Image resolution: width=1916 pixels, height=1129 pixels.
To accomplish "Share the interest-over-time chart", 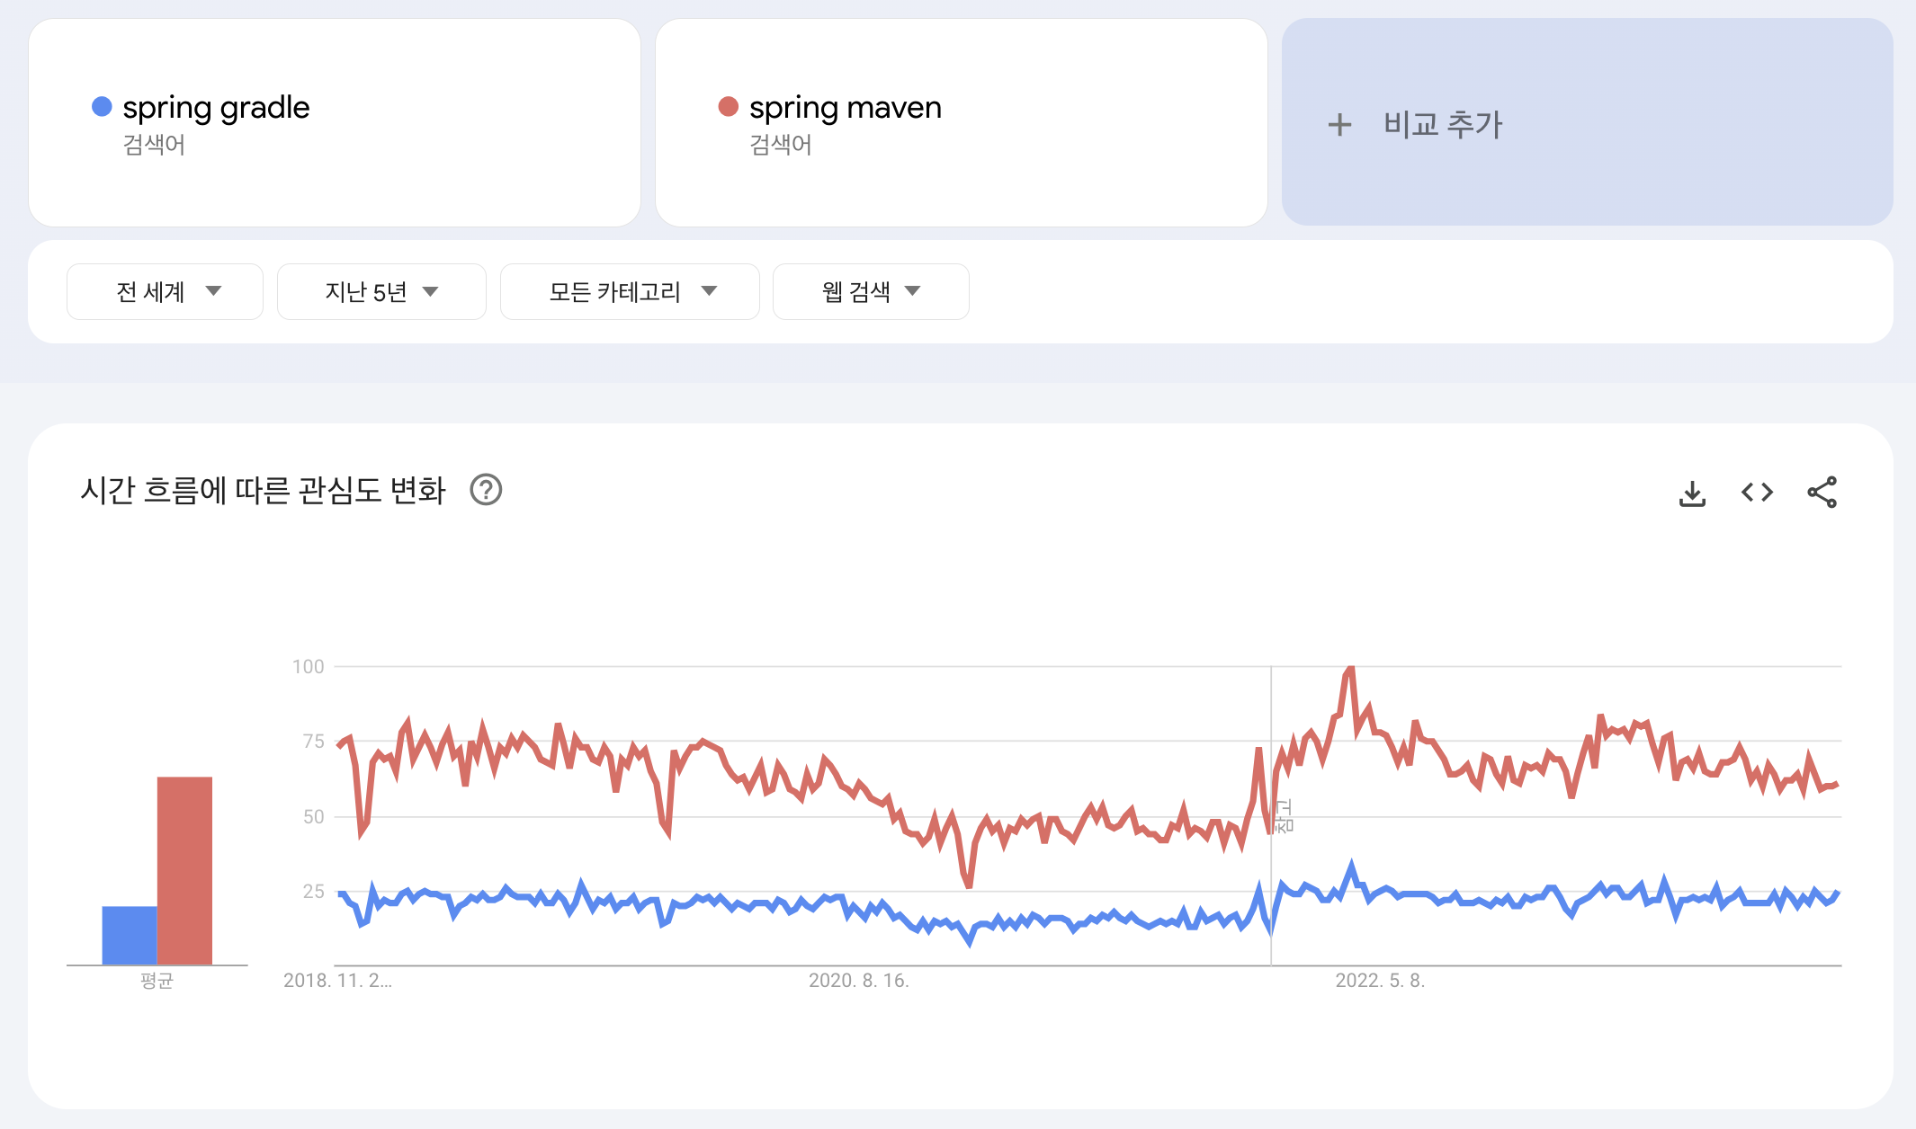I will point(1821,492).
